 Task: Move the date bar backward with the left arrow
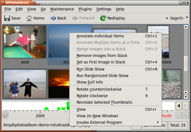[x=179, y=106]
